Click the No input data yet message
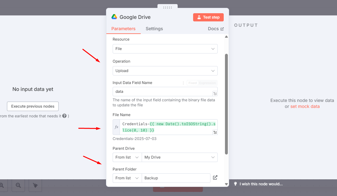 pos(33,89)
